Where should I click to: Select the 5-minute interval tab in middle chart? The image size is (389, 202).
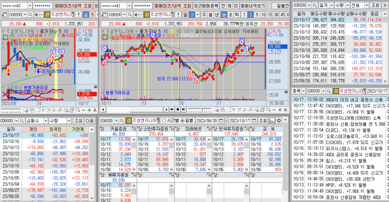pos(257,15)
